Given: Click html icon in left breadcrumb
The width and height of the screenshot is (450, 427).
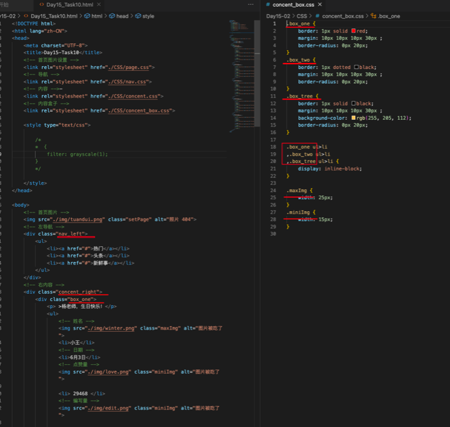Looking at the screenshot, I should [x=87, y=16].
